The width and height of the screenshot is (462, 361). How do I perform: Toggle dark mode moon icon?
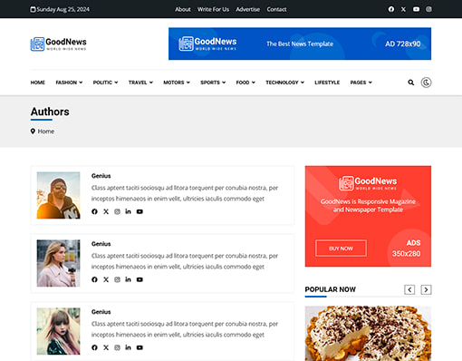pyautogui.click(x=426, y=83)
